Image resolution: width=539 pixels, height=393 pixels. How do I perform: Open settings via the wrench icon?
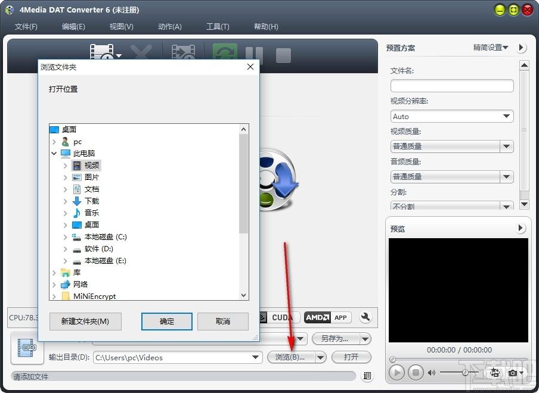[365, 317]
